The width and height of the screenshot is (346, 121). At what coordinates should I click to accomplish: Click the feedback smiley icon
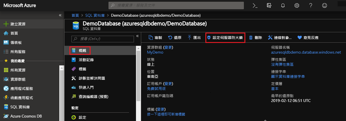325,5
